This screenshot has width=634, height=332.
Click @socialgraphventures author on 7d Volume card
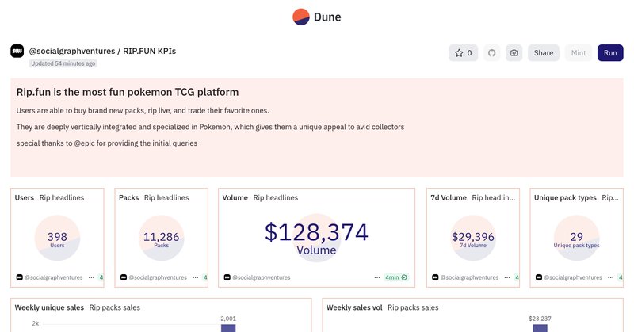(x=469, y=277)
